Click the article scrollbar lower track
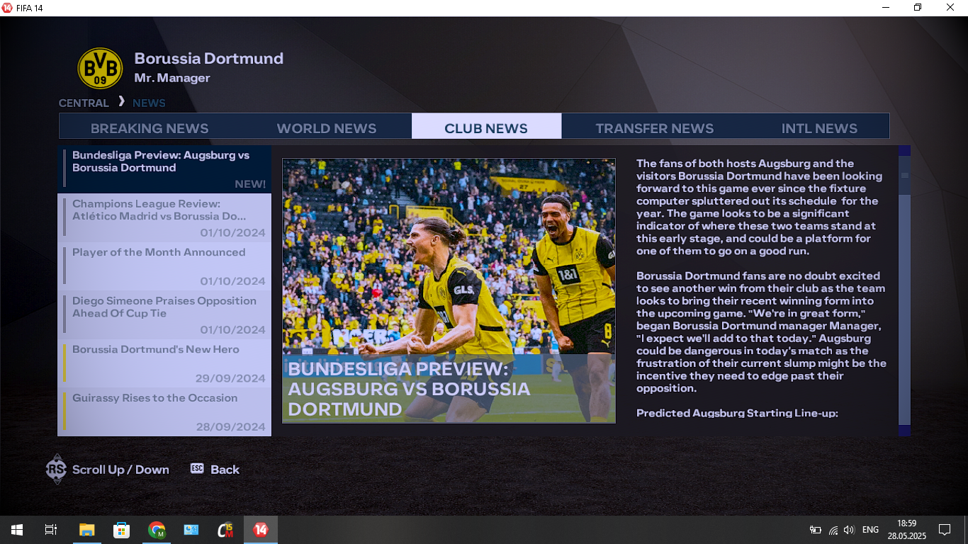The width and height of the screenshot is (968, 544). (x=904, y=310)
